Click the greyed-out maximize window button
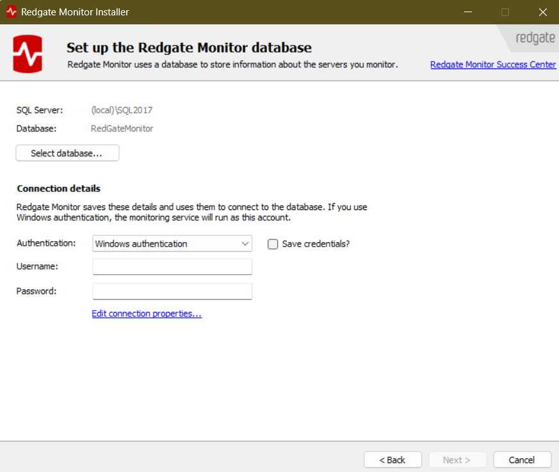The width and height of the screenshot is (559, 472). point(505,12)
